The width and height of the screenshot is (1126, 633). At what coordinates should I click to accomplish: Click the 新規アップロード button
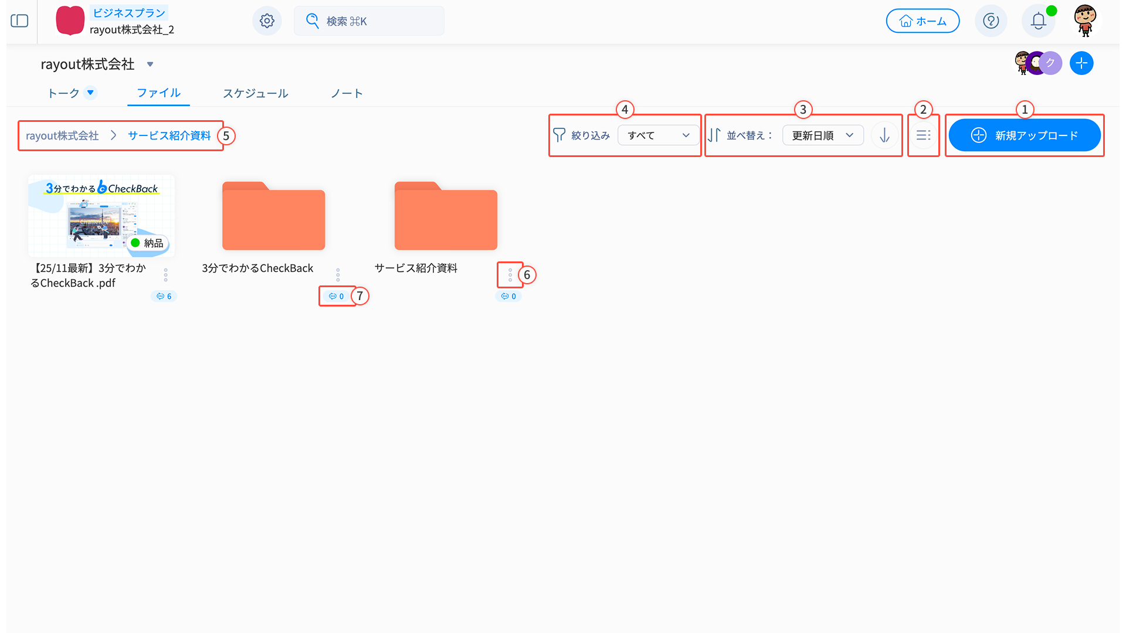click(x=1024, y=135)
